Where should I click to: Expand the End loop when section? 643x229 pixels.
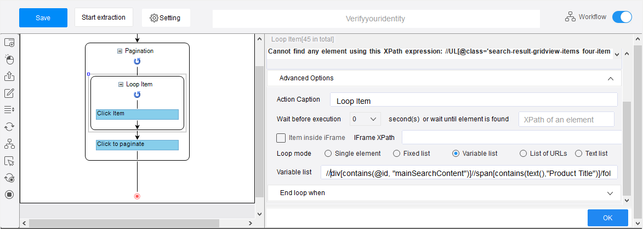[x=611, y=192]
